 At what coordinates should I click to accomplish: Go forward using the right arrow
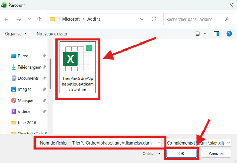(18, 19)
